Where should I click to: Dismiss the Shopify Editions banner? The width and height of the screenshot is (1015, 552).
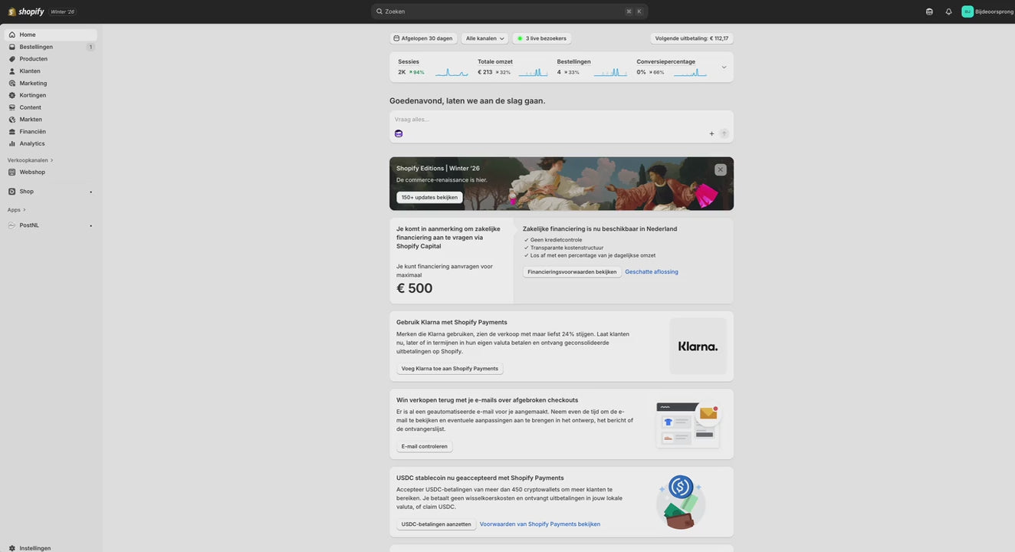(721, 169)
